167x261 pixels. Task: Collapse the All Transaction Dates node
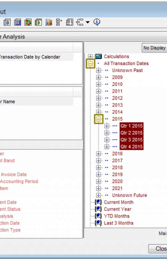point(90,63)
